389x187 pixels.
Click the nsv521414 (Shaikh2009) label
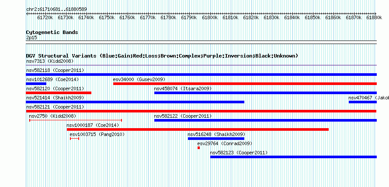click(x=55, y=98)
